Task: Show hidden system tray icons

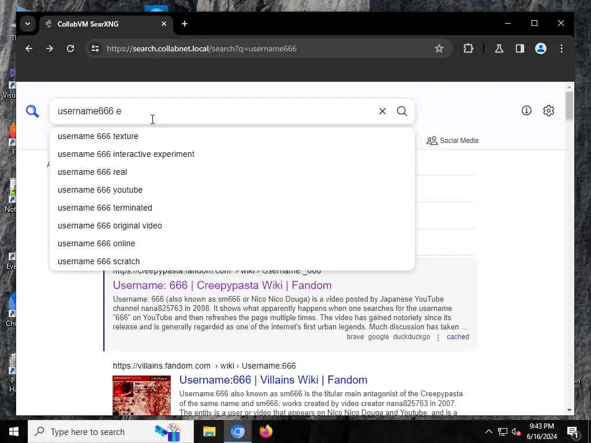Action: [488, 431]
